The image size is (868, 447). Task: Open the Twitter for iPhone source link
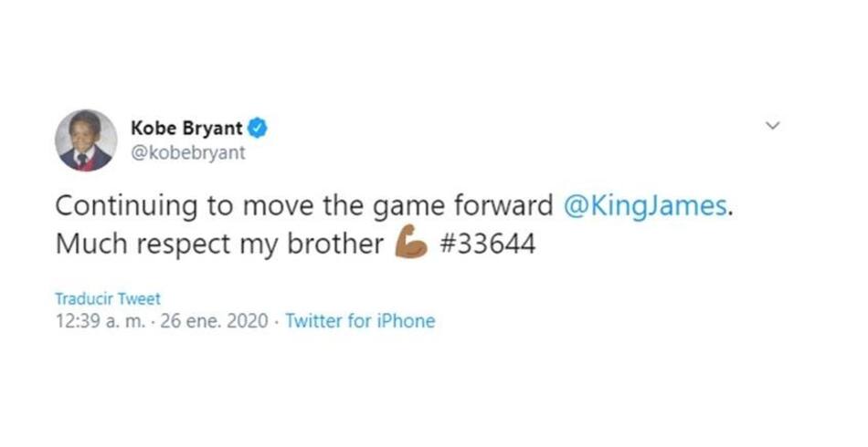[360, 321]
